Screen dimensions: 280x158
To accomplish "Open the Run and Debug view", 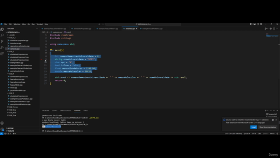I will [2, 47].
